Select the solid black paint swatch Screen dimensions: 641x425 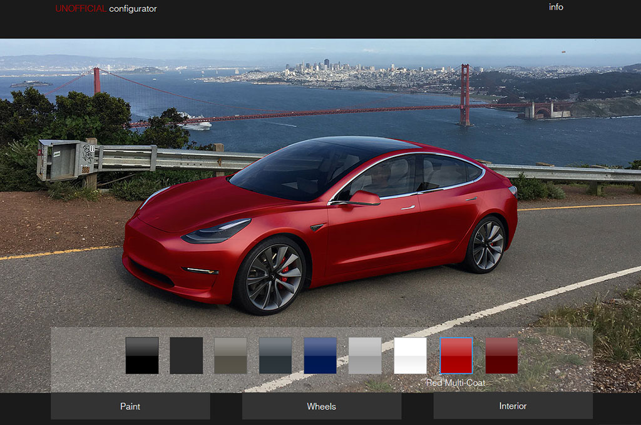pos(142,356)
